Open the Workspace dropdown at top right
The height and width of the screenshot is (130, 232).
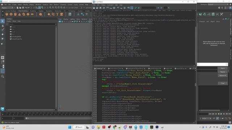[218, 4]
